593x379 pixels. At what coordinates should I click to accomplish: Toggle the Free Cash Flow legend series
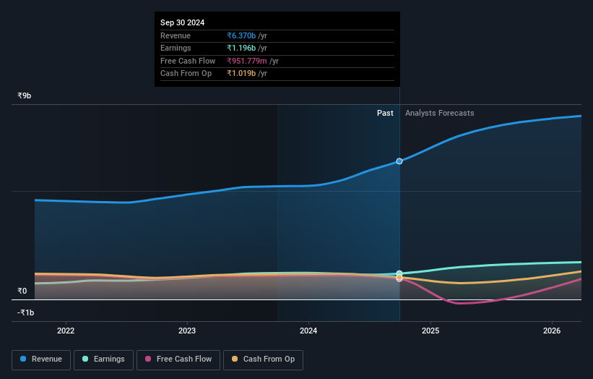[178, 359]
